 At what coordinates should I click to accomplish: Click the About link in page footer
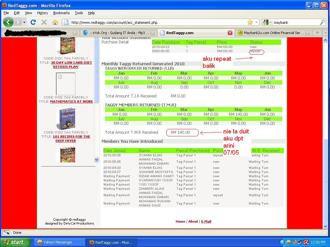coord(193,221)
